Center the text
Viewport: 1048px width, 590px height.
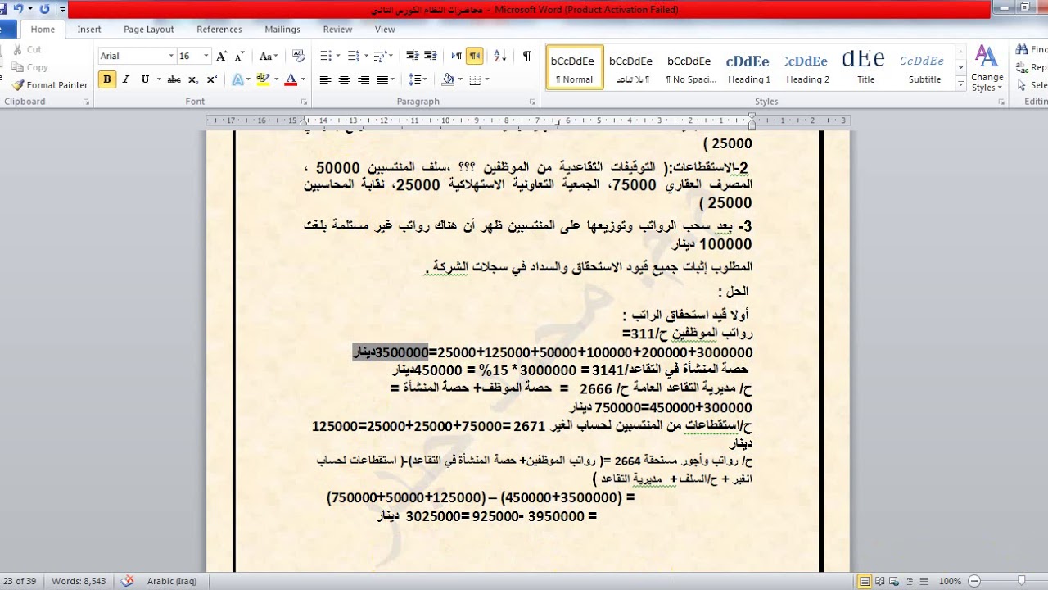[344, 79]
